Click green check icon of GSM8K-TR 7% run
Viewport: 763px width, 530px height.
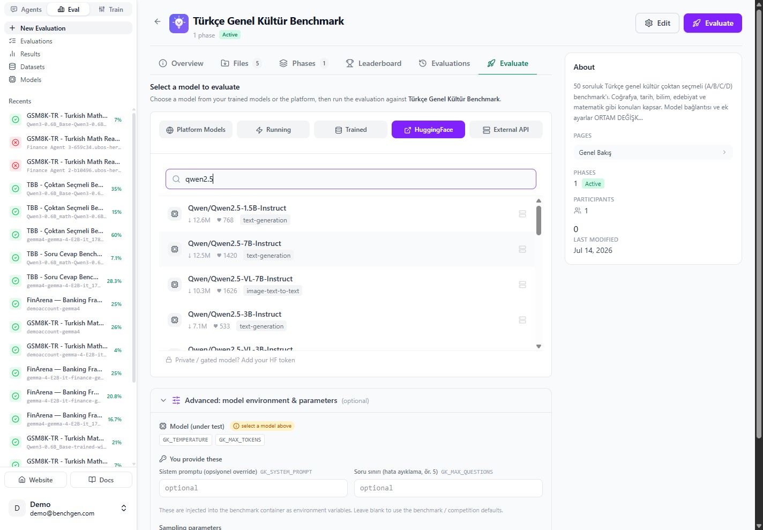[16, 120]
